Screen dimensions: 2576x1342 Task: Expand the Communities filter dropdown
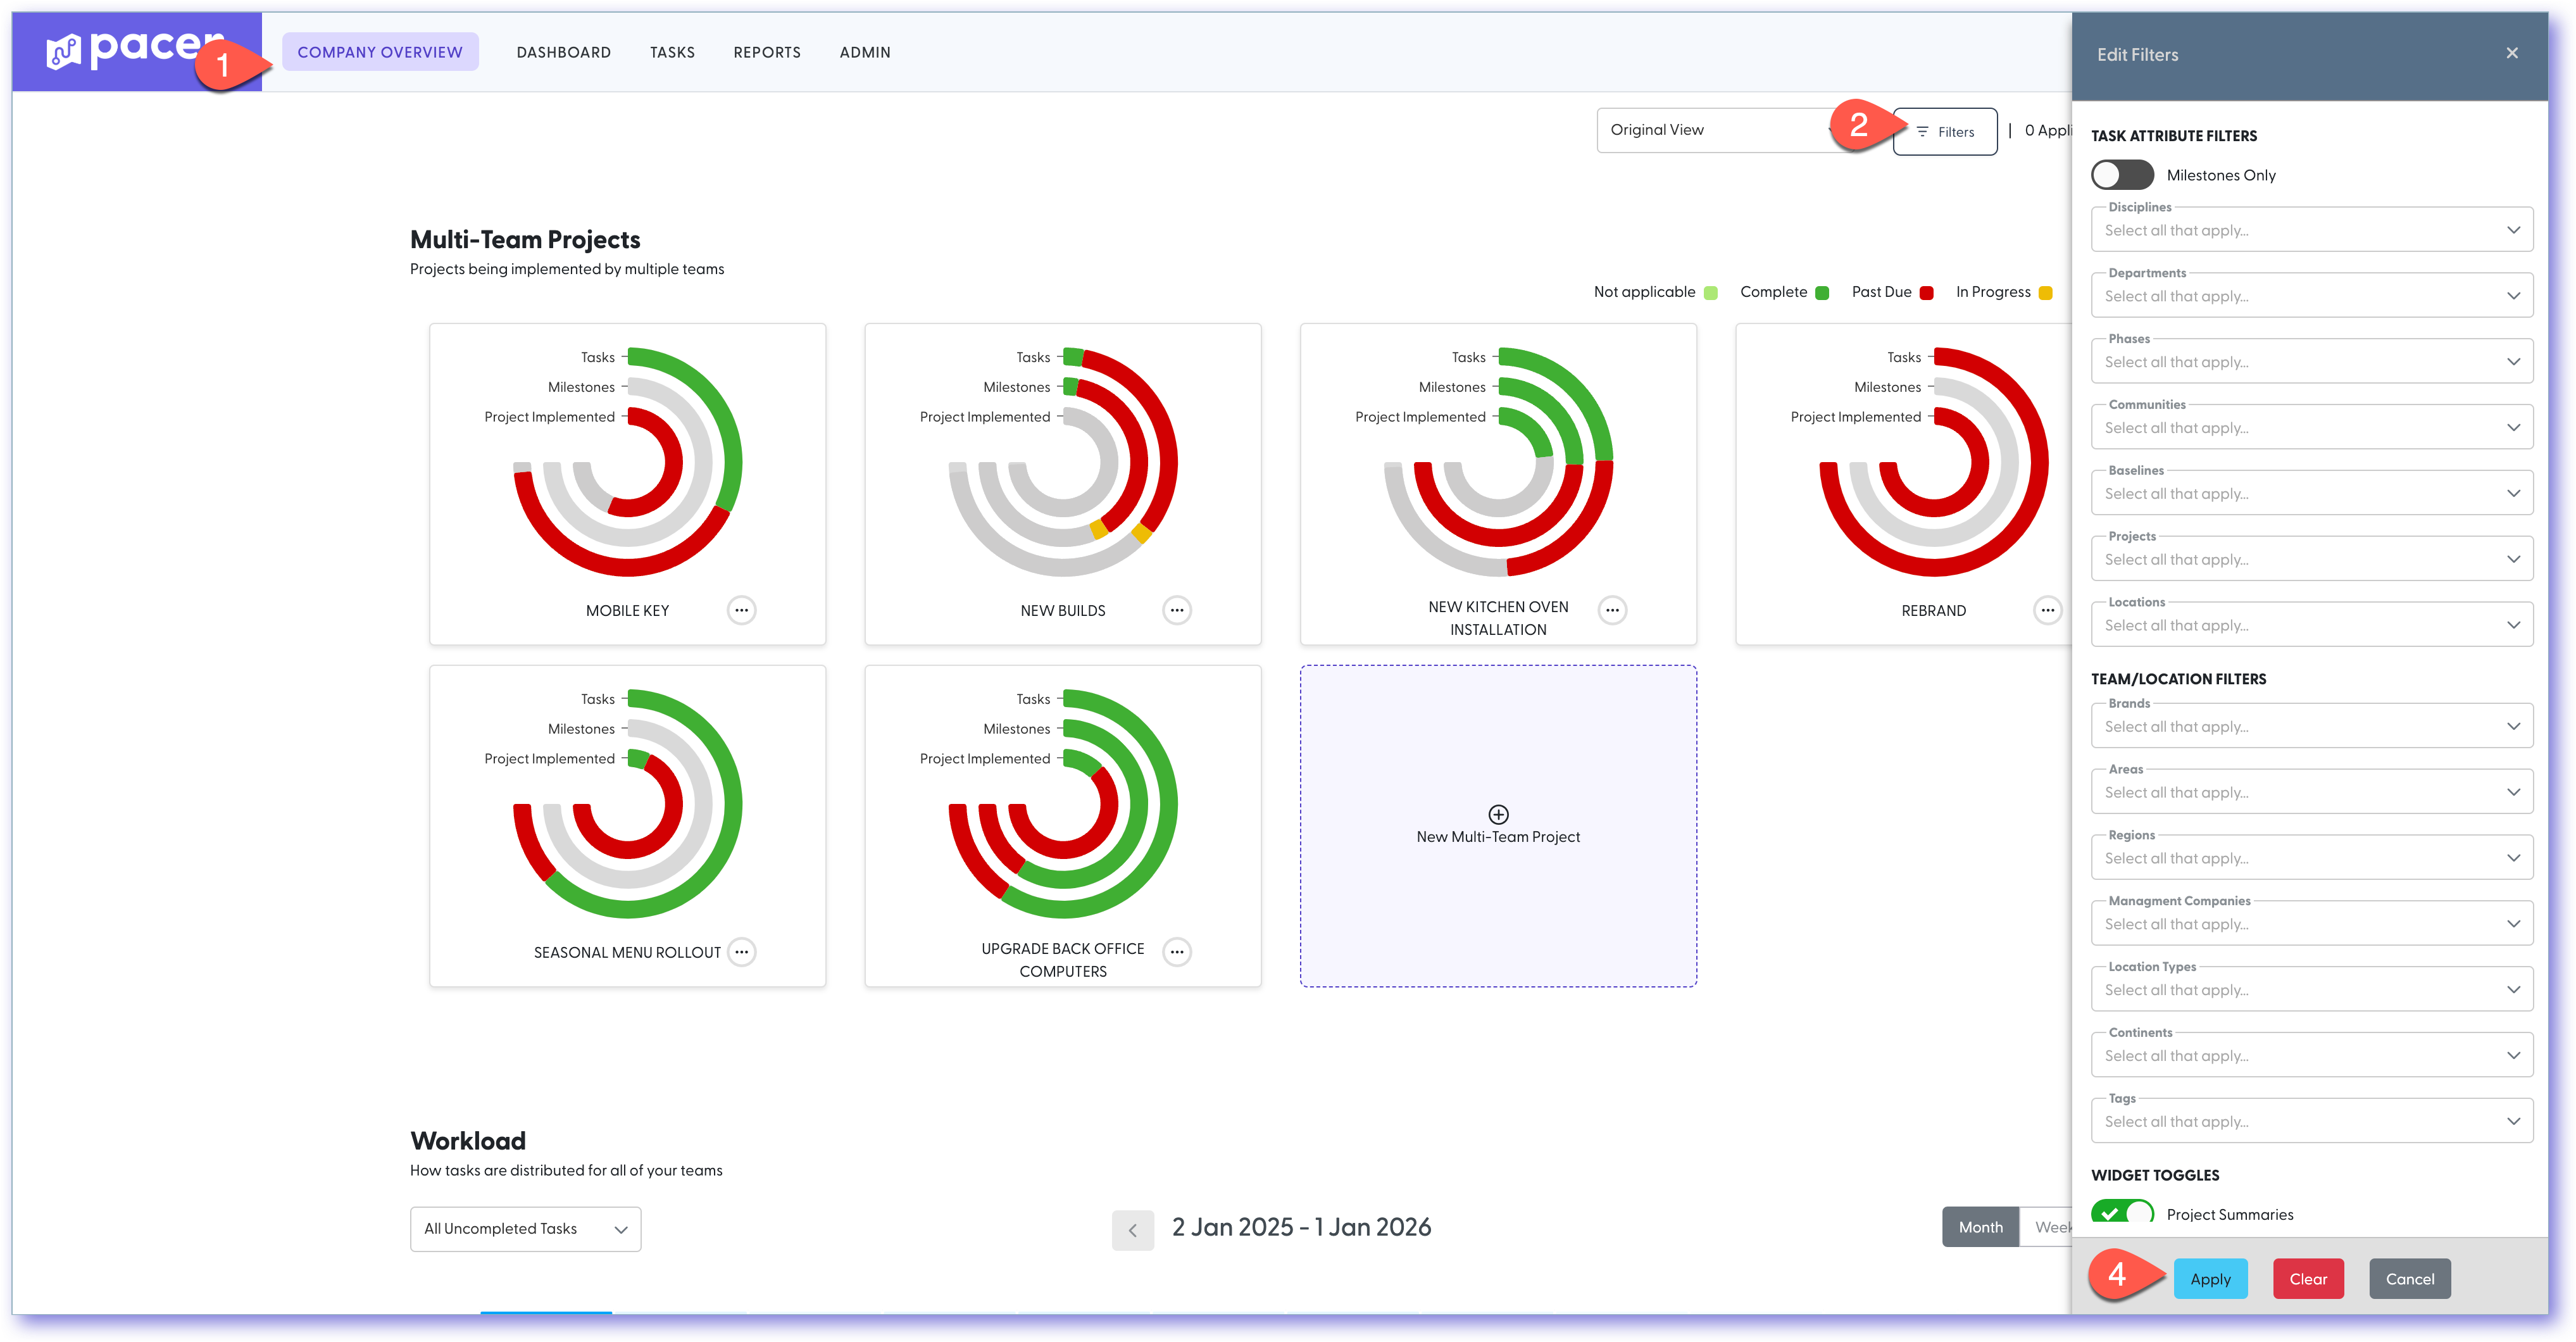(2311, 428)
